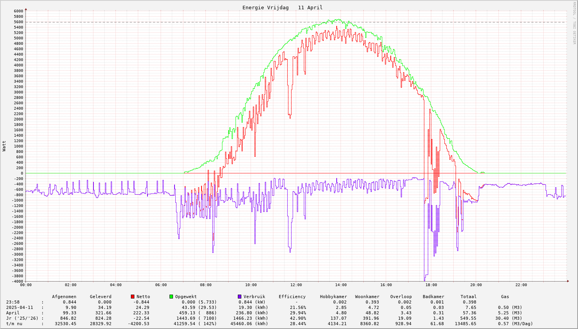Image resolution: width=578 pixels, height=329 pixels.
Task: Click the Woonkamer column header
Action: (x=367, y=297)
